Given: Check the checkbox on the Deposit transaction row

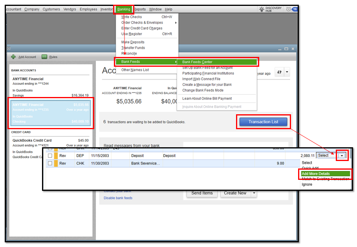Looking at the screenshot, I should point(49,155).
